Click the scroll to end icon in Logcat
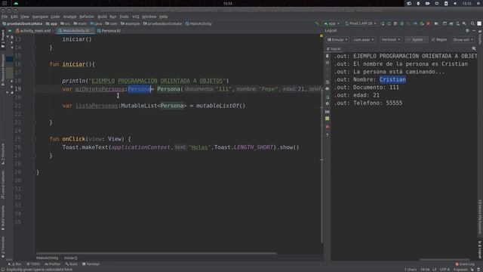483x272 pixels. pos(327,63)
